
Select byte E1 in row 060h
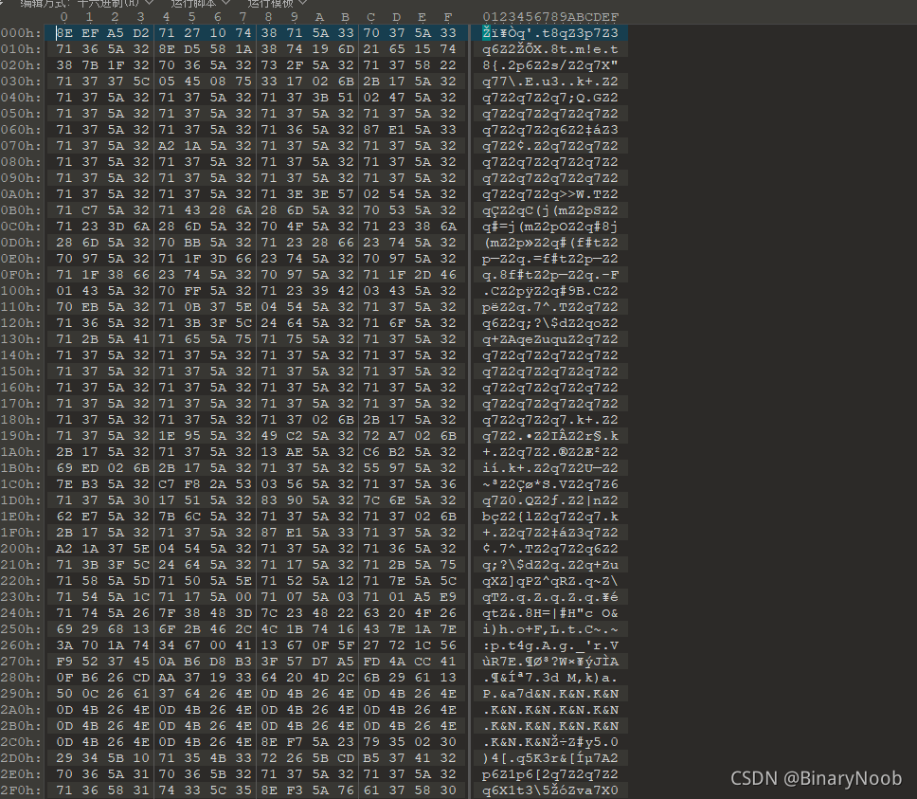(397, 130)
